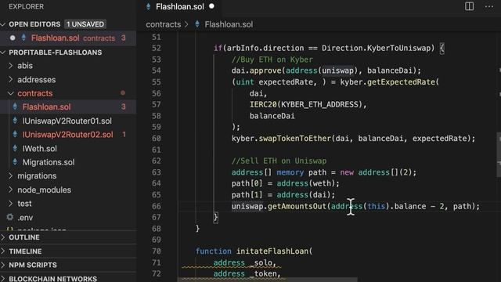Expand the addresses folder
Image resolution: width=501 pixels, height=282 pixels.
(37, 80)
